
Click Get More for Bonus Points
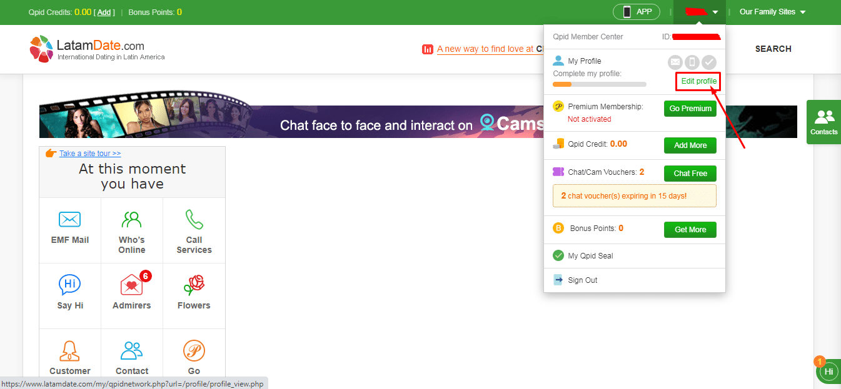point(690,230)
